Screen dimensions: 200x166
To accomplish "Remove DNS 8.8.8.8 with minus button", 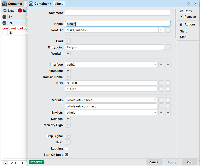I will click(161, 83).
